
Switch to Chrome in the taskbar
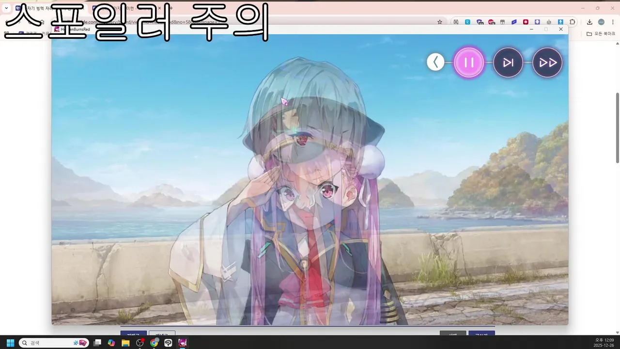(154, 343)
